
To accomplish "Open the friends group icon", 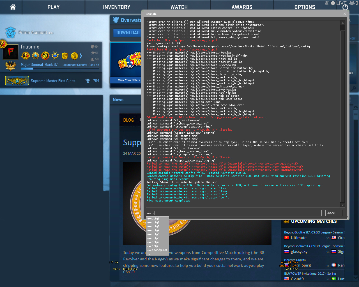I will pos(352,3).
